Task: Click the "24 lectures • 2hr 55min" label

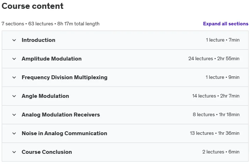Action: coord(214,58)
